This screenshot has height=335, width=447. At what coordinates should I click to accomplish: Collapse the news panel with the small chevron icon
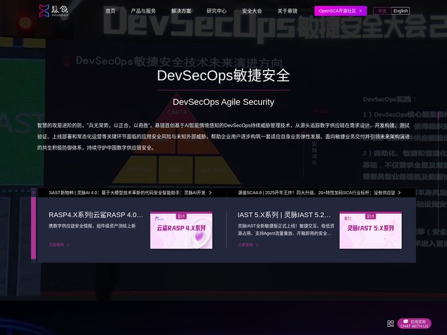[x=34, y=193]
